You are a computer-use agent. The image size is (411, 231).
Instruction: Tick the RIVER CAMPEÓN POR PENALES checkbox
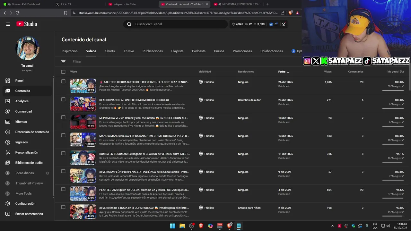[x=63, y=171]
